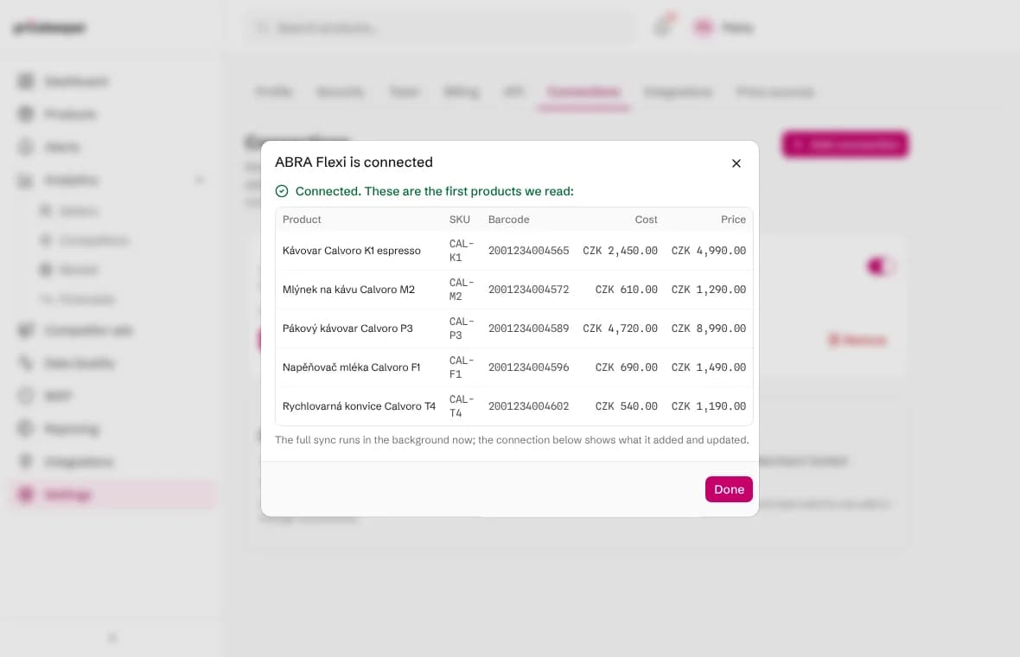Close the ABRA Flexi connected dialog
This screenshot has width=1020, height=657.
click(x=736, y=163)
